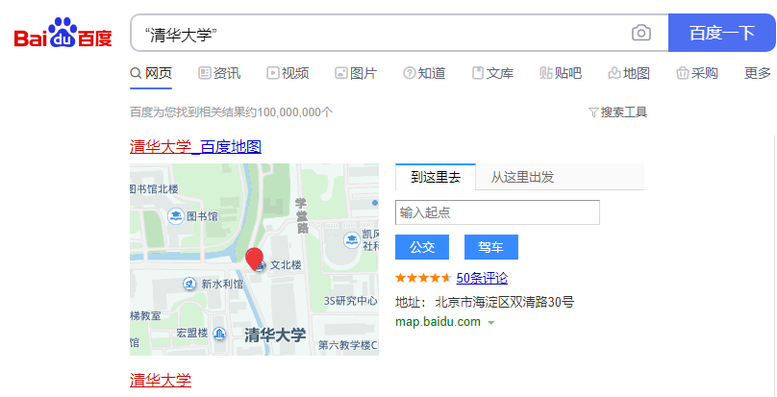This screenshot has height=397, width=777.
Task: Click the 清华大学 label on map
Action: click(276, 335)
